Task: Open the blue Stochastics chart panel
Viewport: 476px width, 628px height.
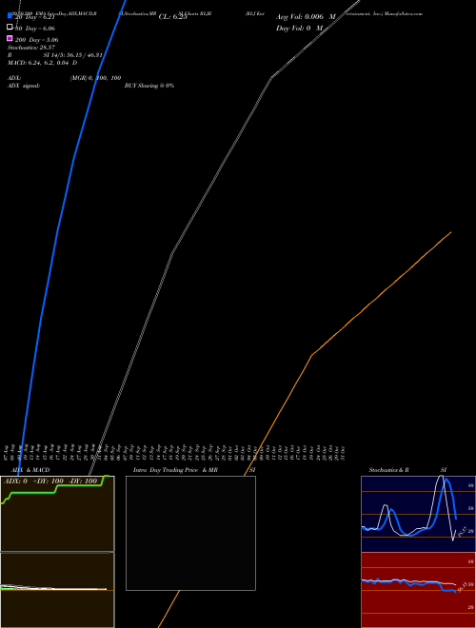Action: coord(418,514)
